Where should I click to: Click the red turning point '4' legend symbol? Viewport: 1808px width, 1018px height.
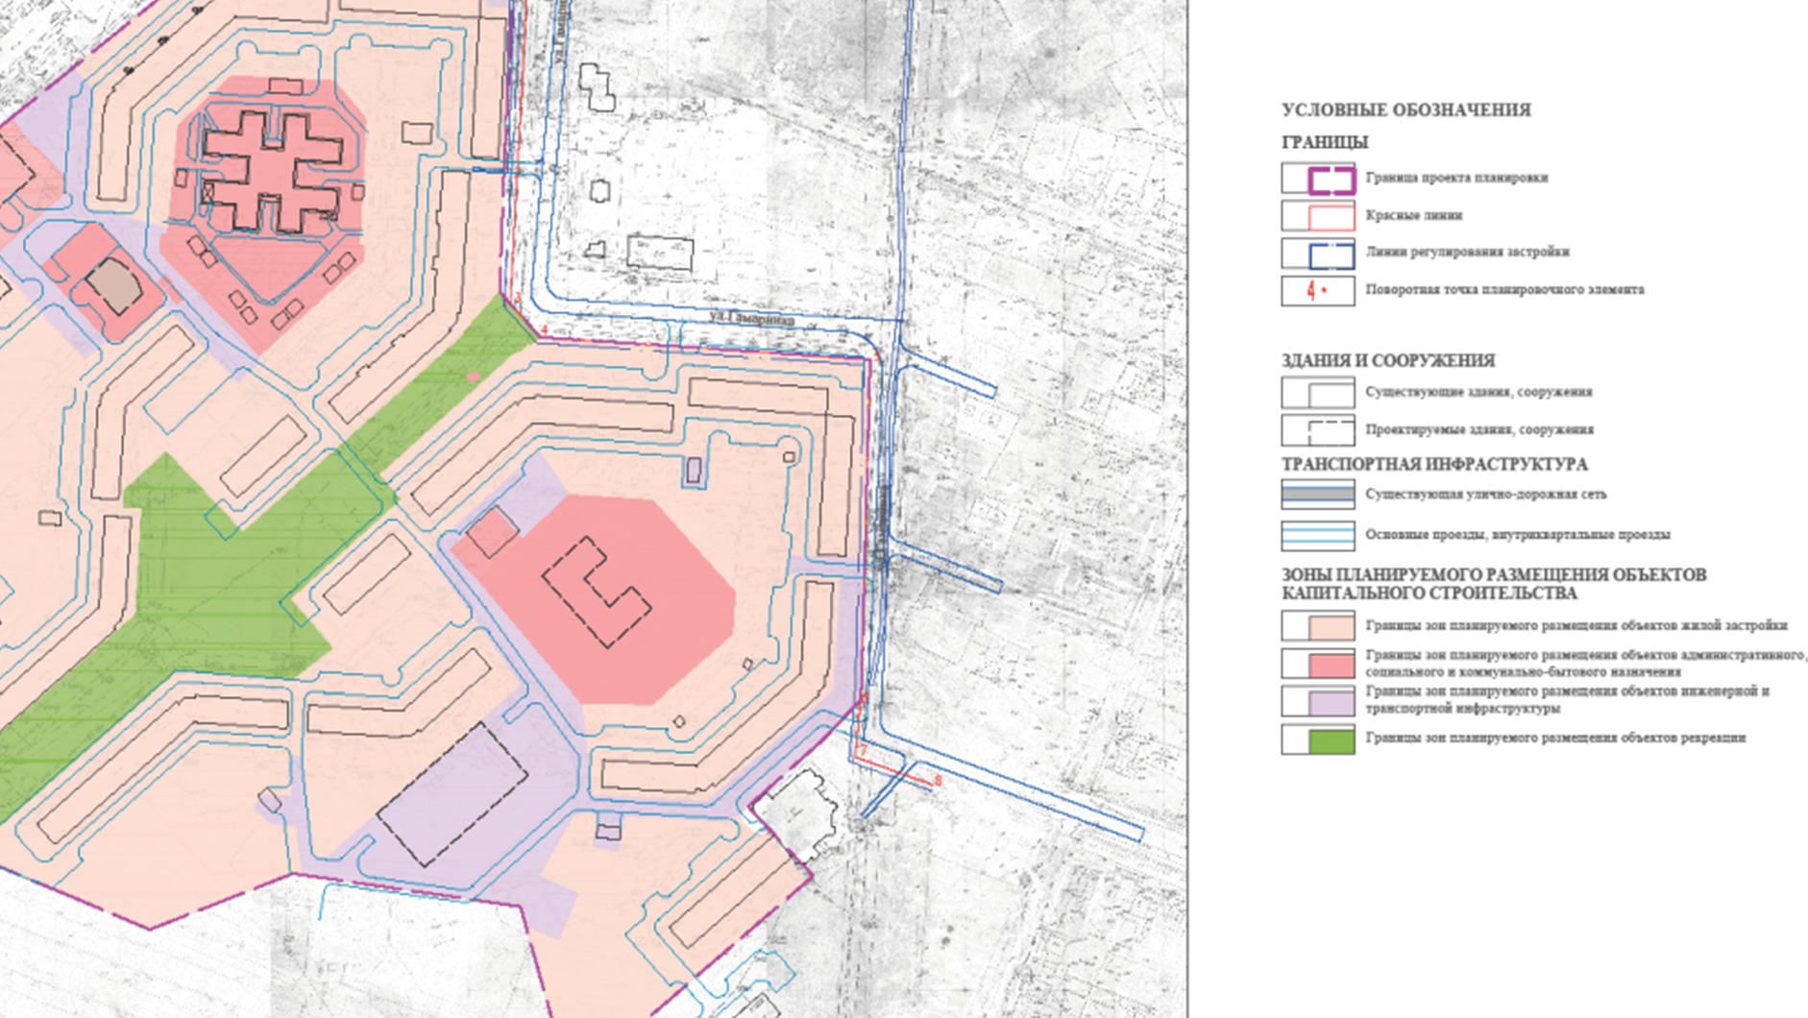point(1317,290)
